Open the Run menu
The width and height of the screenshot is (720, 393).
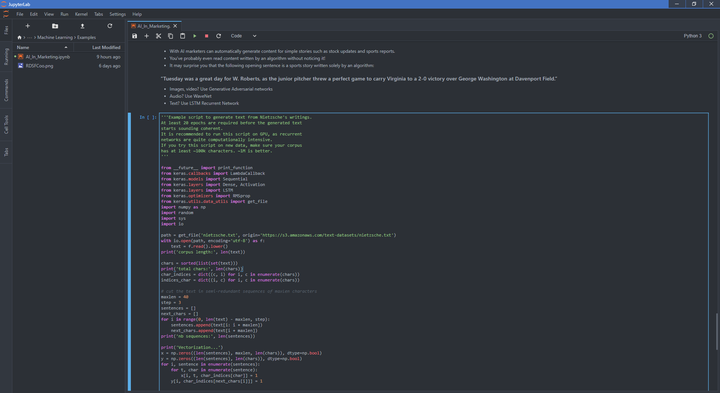point(64,14)
